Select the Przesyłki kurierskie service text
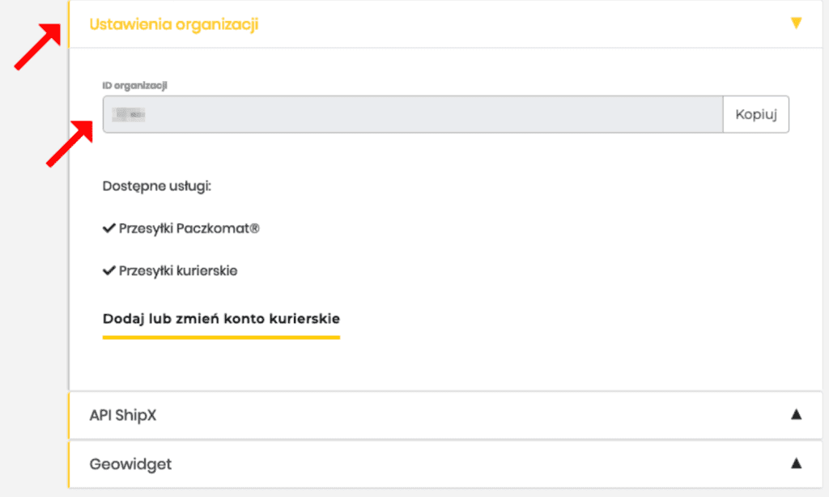Viewport: 829px width, 497px height. (178, 271)
